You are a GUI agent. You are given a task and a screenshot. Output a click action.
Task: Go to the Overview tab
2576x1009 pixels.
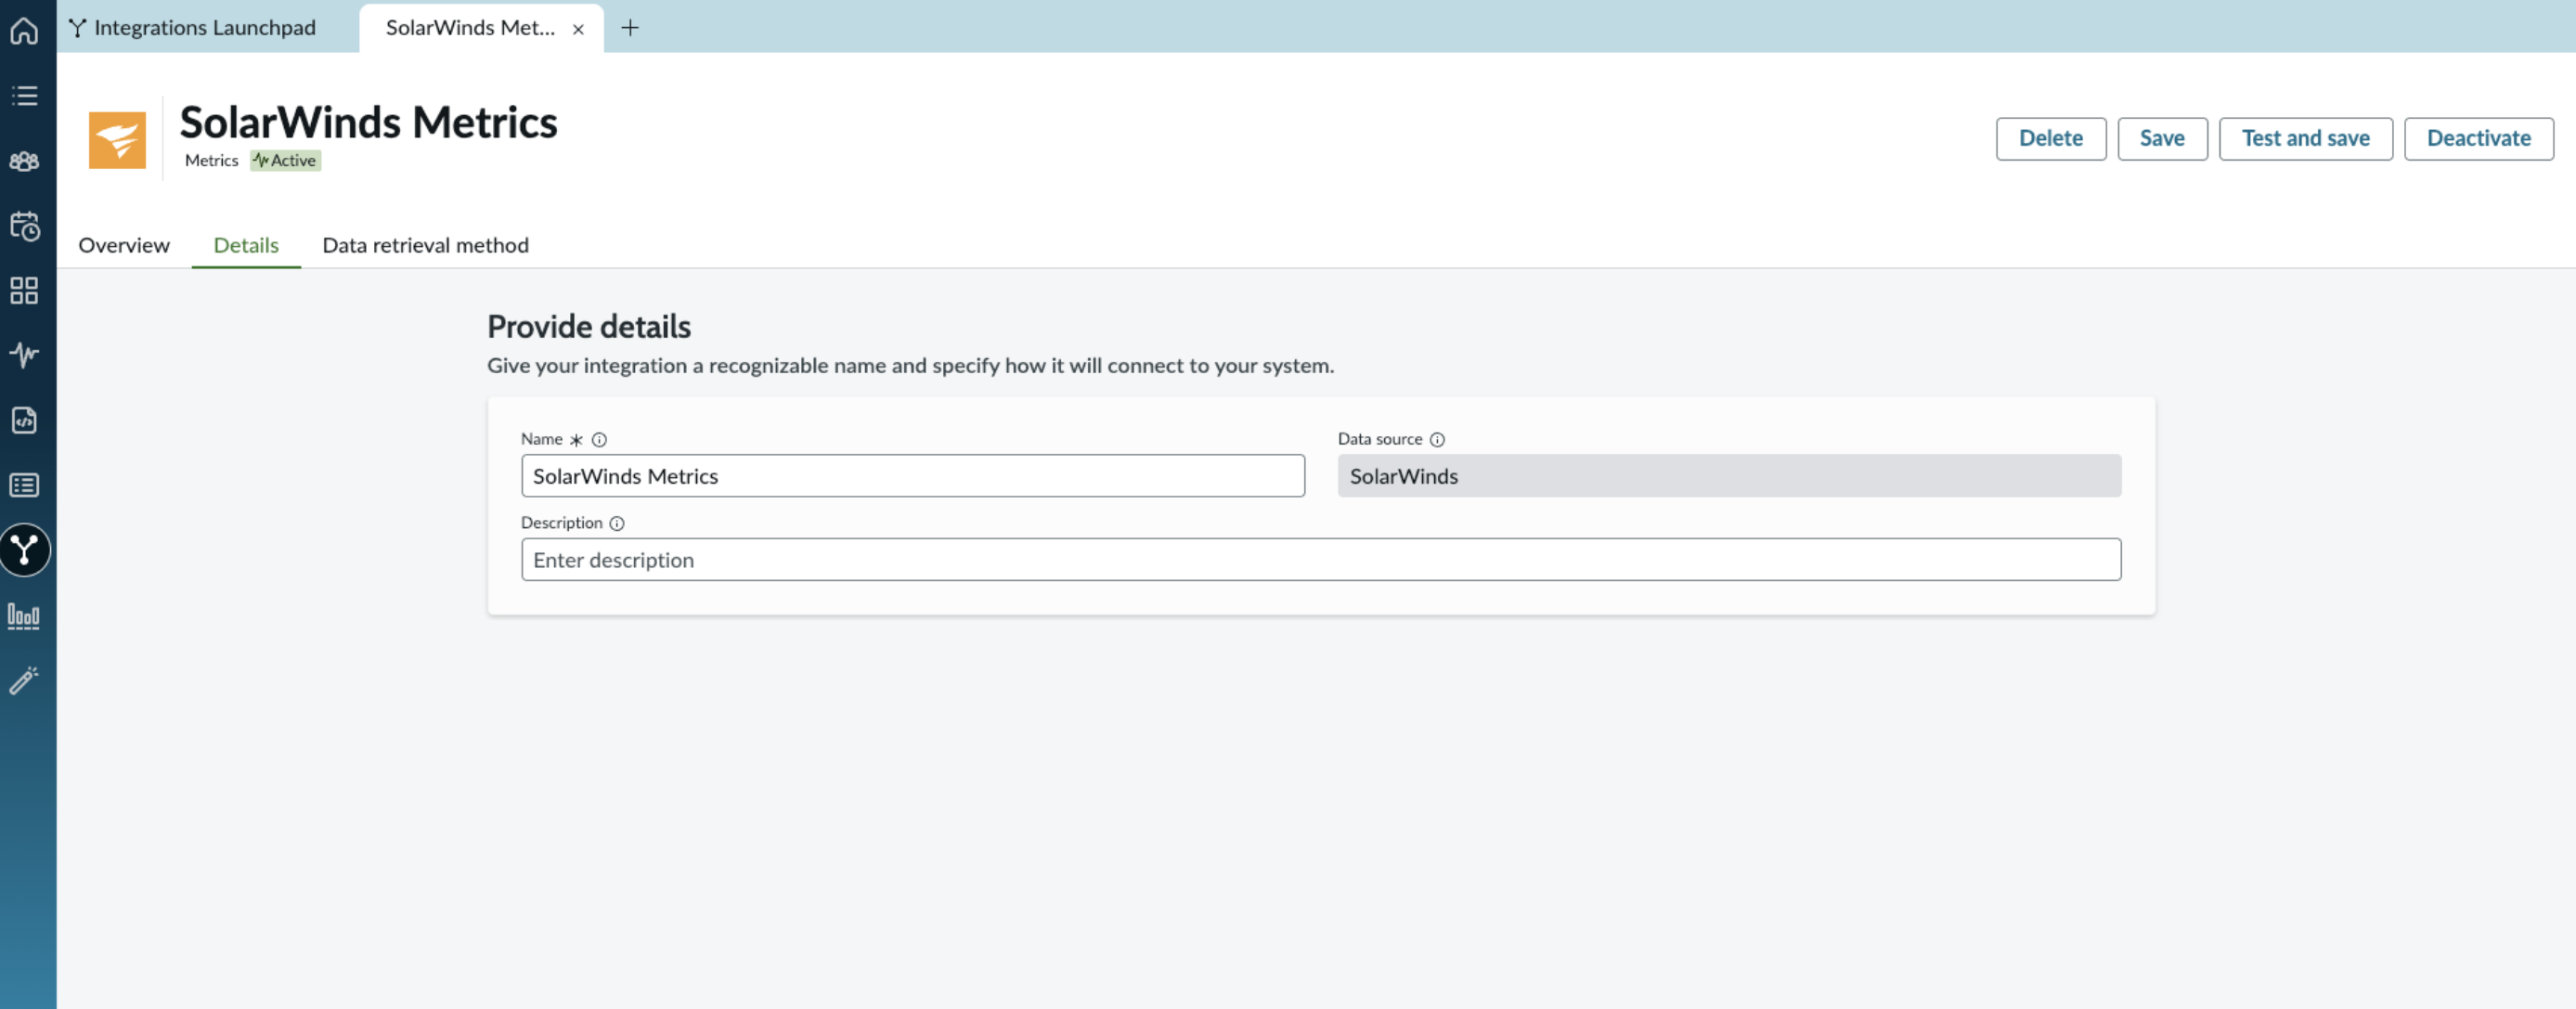(x=124, y=245)
